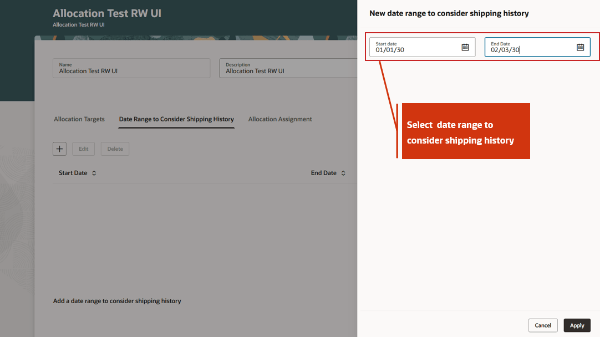
Task: Select the Date Range to Consider Shipping History tab
Action: pos(176,119)
